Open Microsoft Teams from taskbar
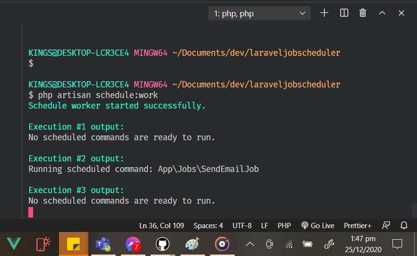 coord(103,244)
